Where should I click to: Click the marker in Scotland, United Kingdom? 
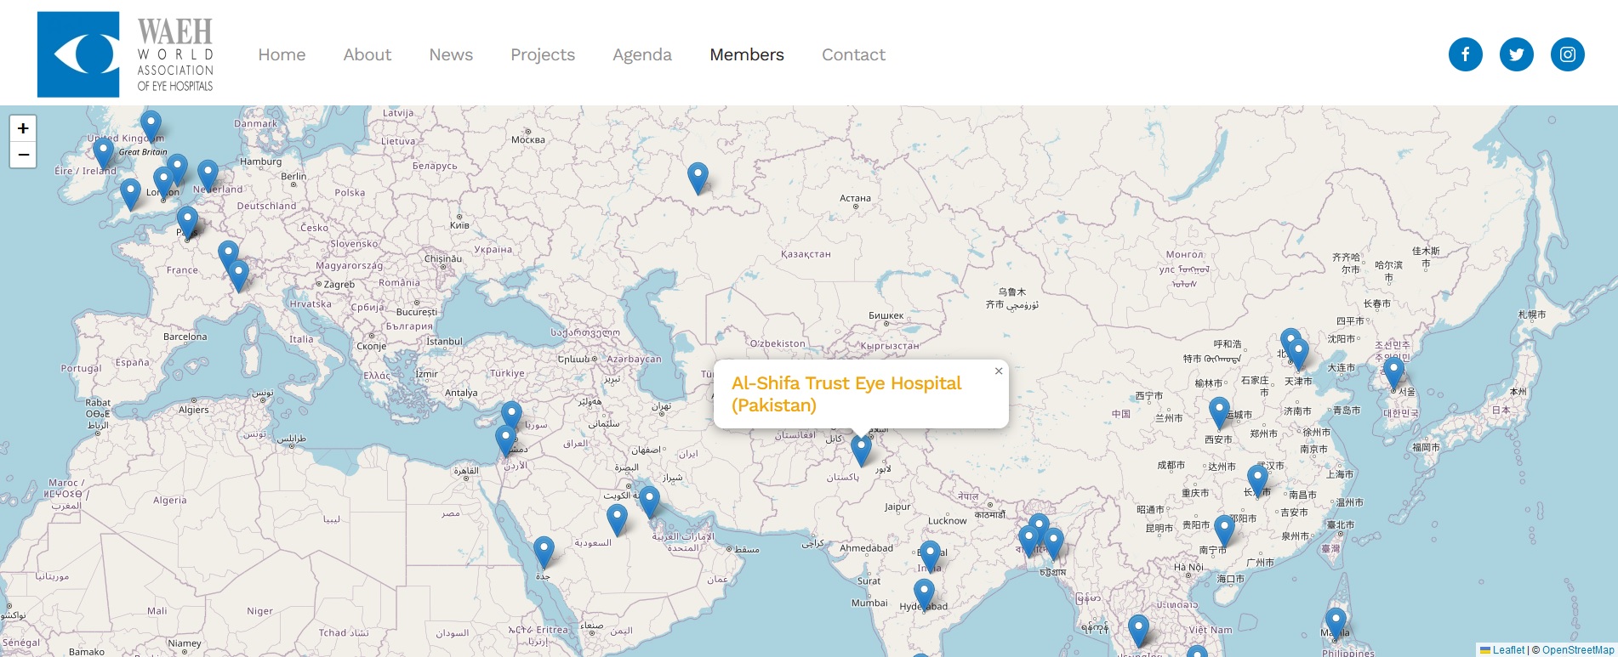point(151,127)
